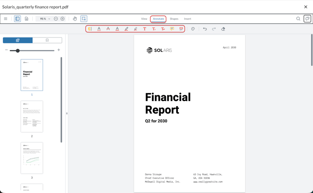Switch sidebar to thumbnails view
Screen dimensions: 313x193
(18, 40)
